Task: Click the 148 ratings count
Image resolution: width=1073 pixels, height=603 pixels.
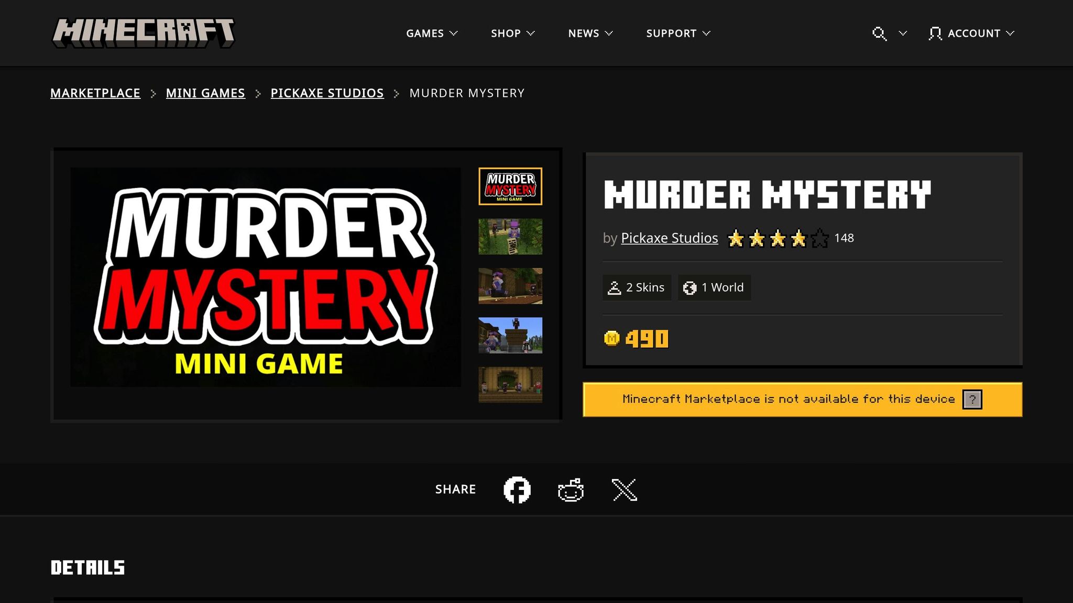Action: click(x=844, y=238)
